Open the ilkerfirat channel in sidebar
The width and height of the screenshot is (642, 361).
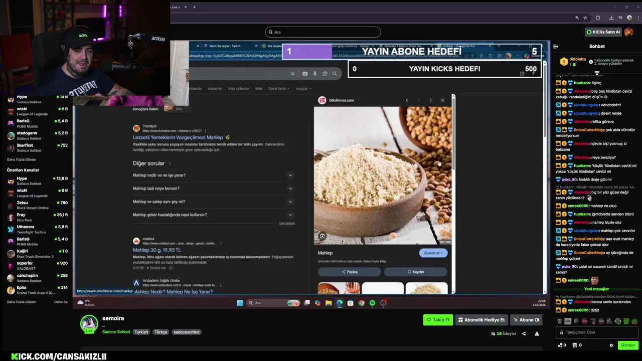(38, 147)
